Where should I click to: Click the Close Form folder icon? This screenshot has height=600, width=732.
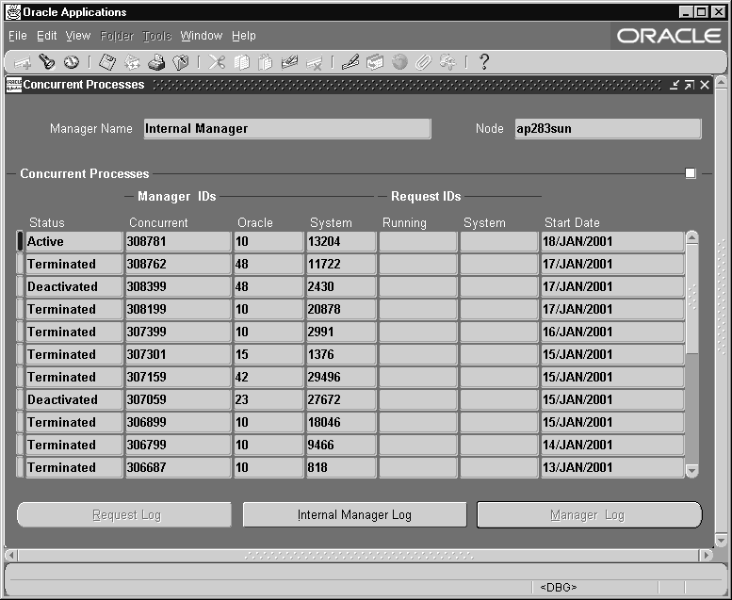(x=181, y=62)
